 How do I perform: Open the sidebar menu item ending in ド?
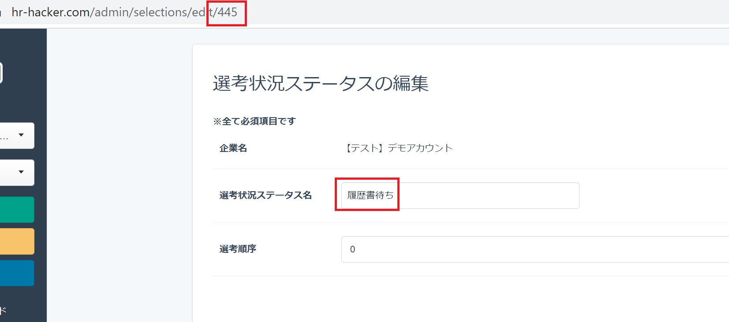pyautogui.click(x=3, y=311)
